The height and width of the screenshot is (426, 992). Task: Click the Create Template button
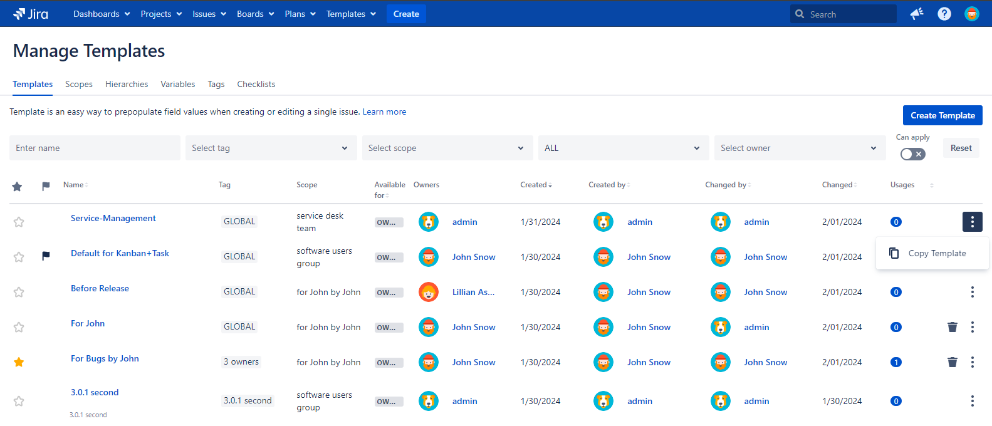point(942,115)
